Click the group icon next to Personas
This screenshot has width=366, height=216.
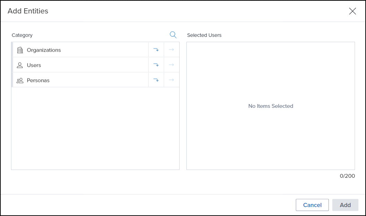coord(20,80)
